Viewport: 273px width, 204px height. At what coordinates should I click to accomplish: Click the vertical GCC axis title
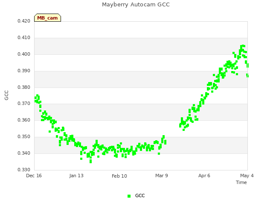point(6,95)
